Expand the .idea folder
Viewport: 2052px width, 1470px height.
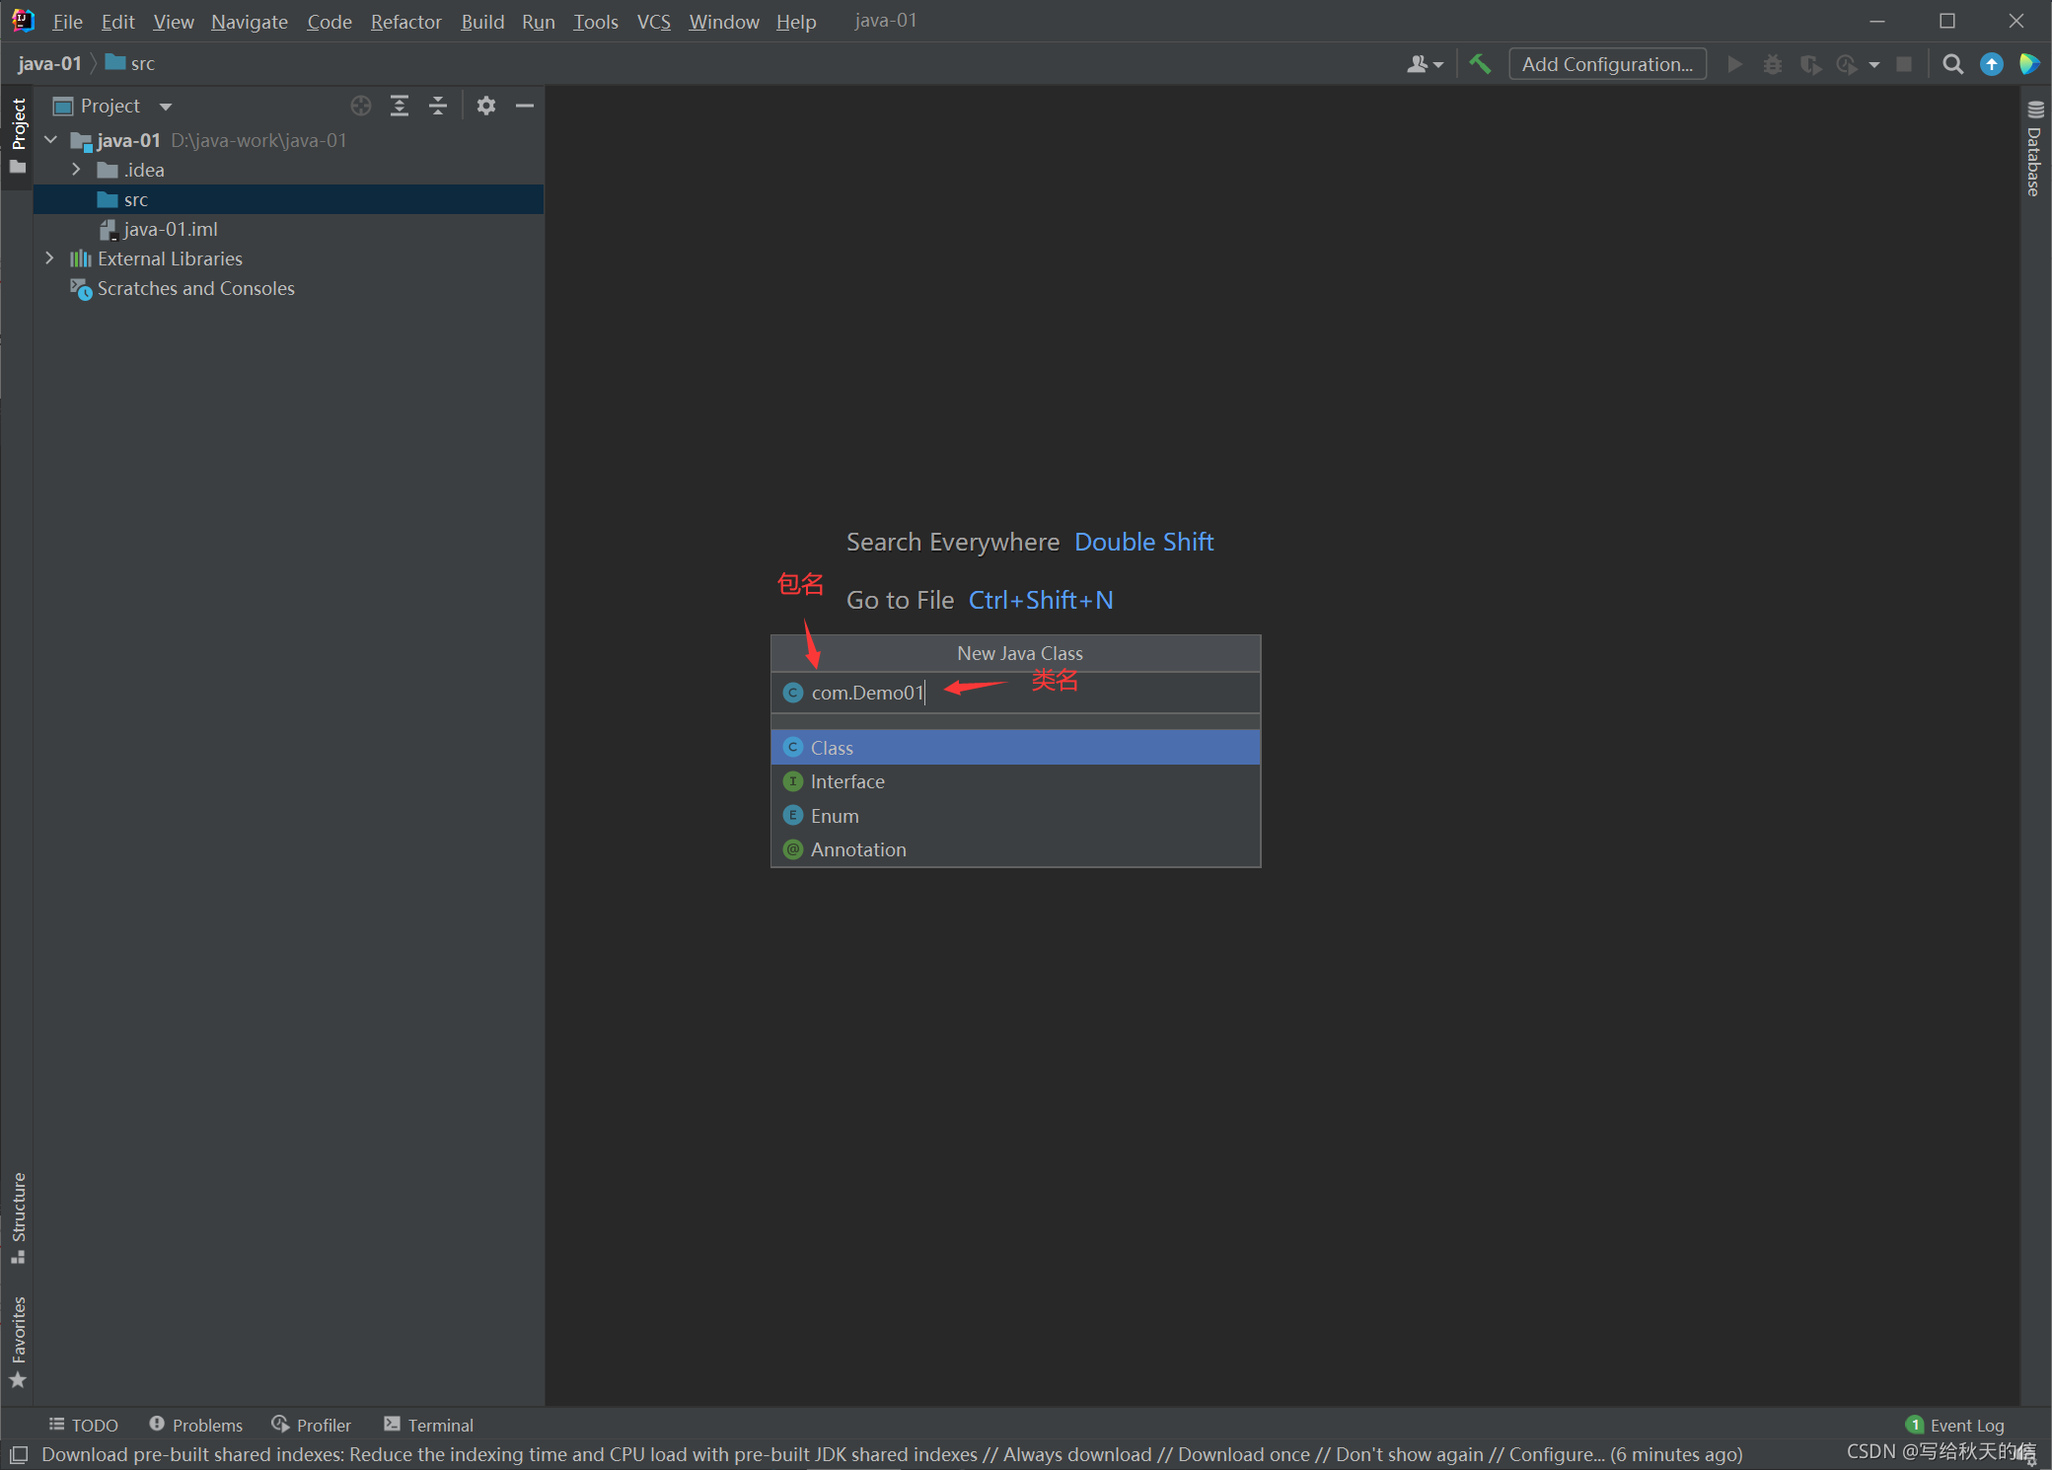pos(76,170)
